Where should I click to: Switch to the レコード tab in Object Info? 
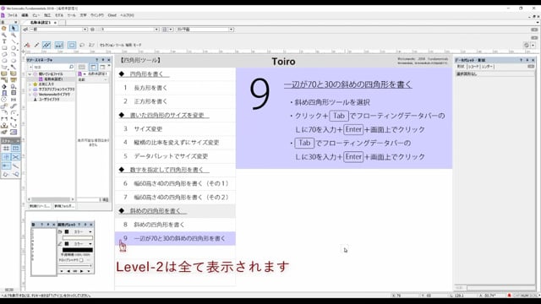pos(473,67)
